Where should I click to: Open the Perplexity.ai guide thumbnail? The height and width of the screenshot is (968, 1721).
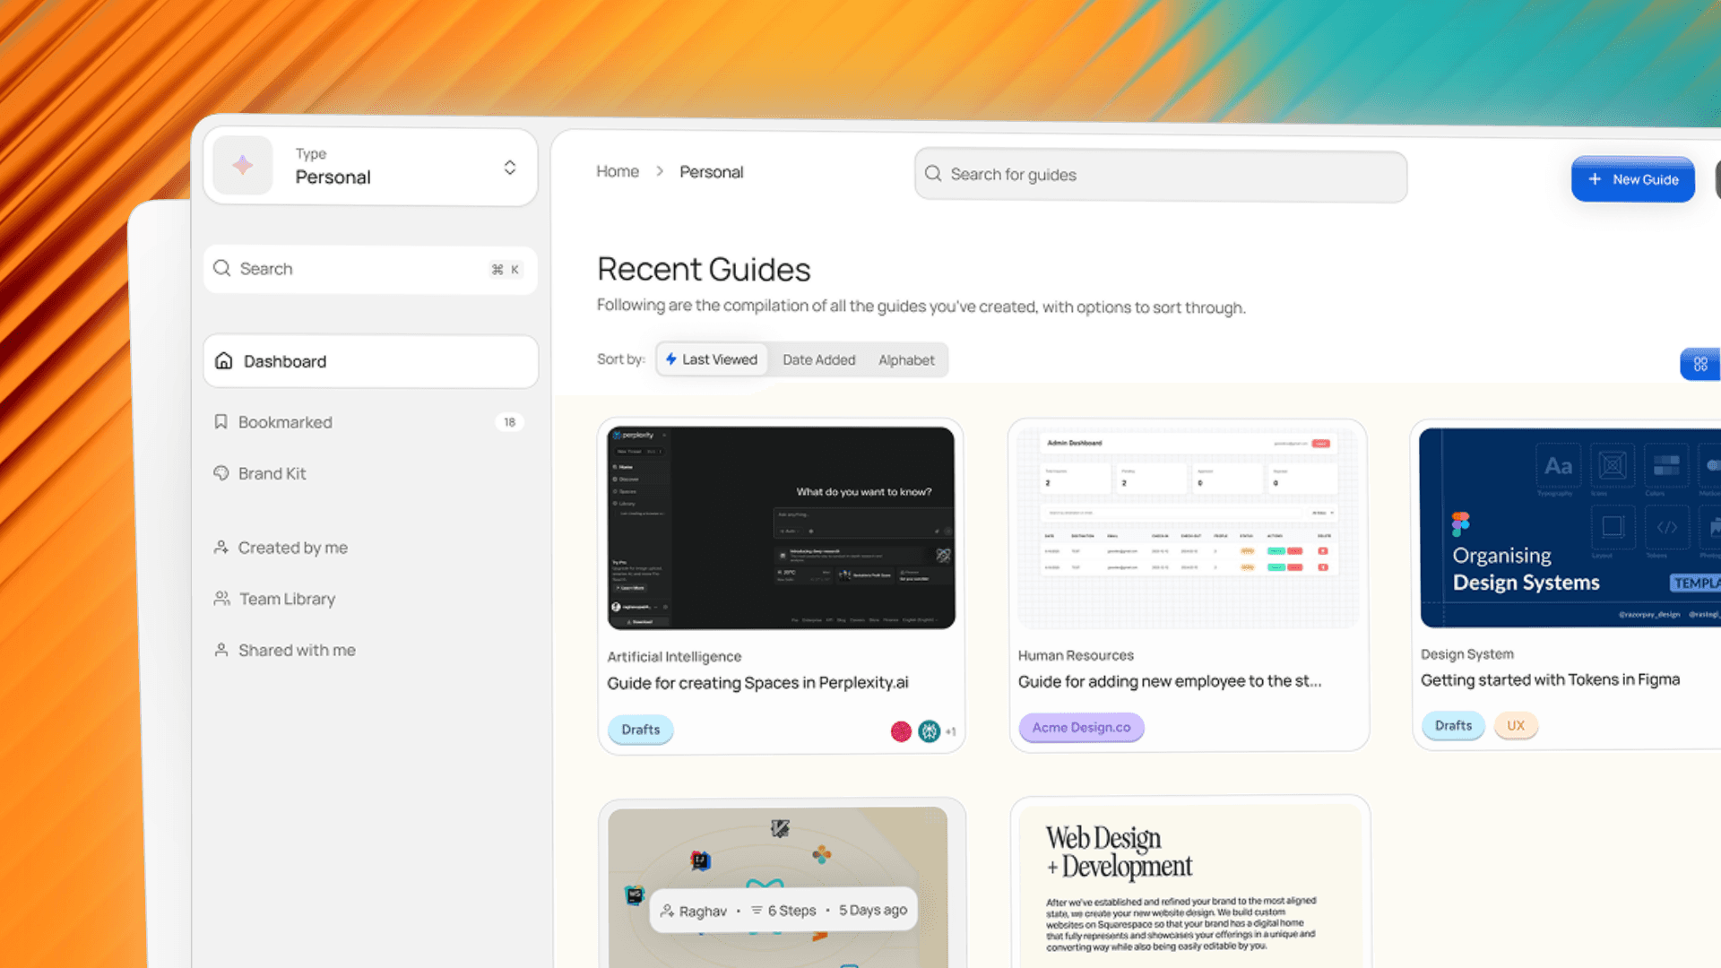tap(781, 528)
